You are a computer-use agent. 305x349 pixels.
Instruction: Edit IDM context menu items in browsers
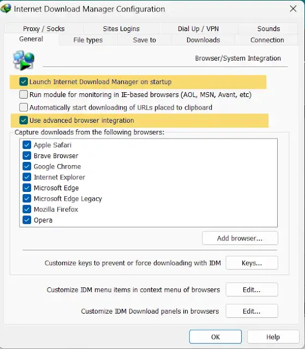tap(252, 290)
